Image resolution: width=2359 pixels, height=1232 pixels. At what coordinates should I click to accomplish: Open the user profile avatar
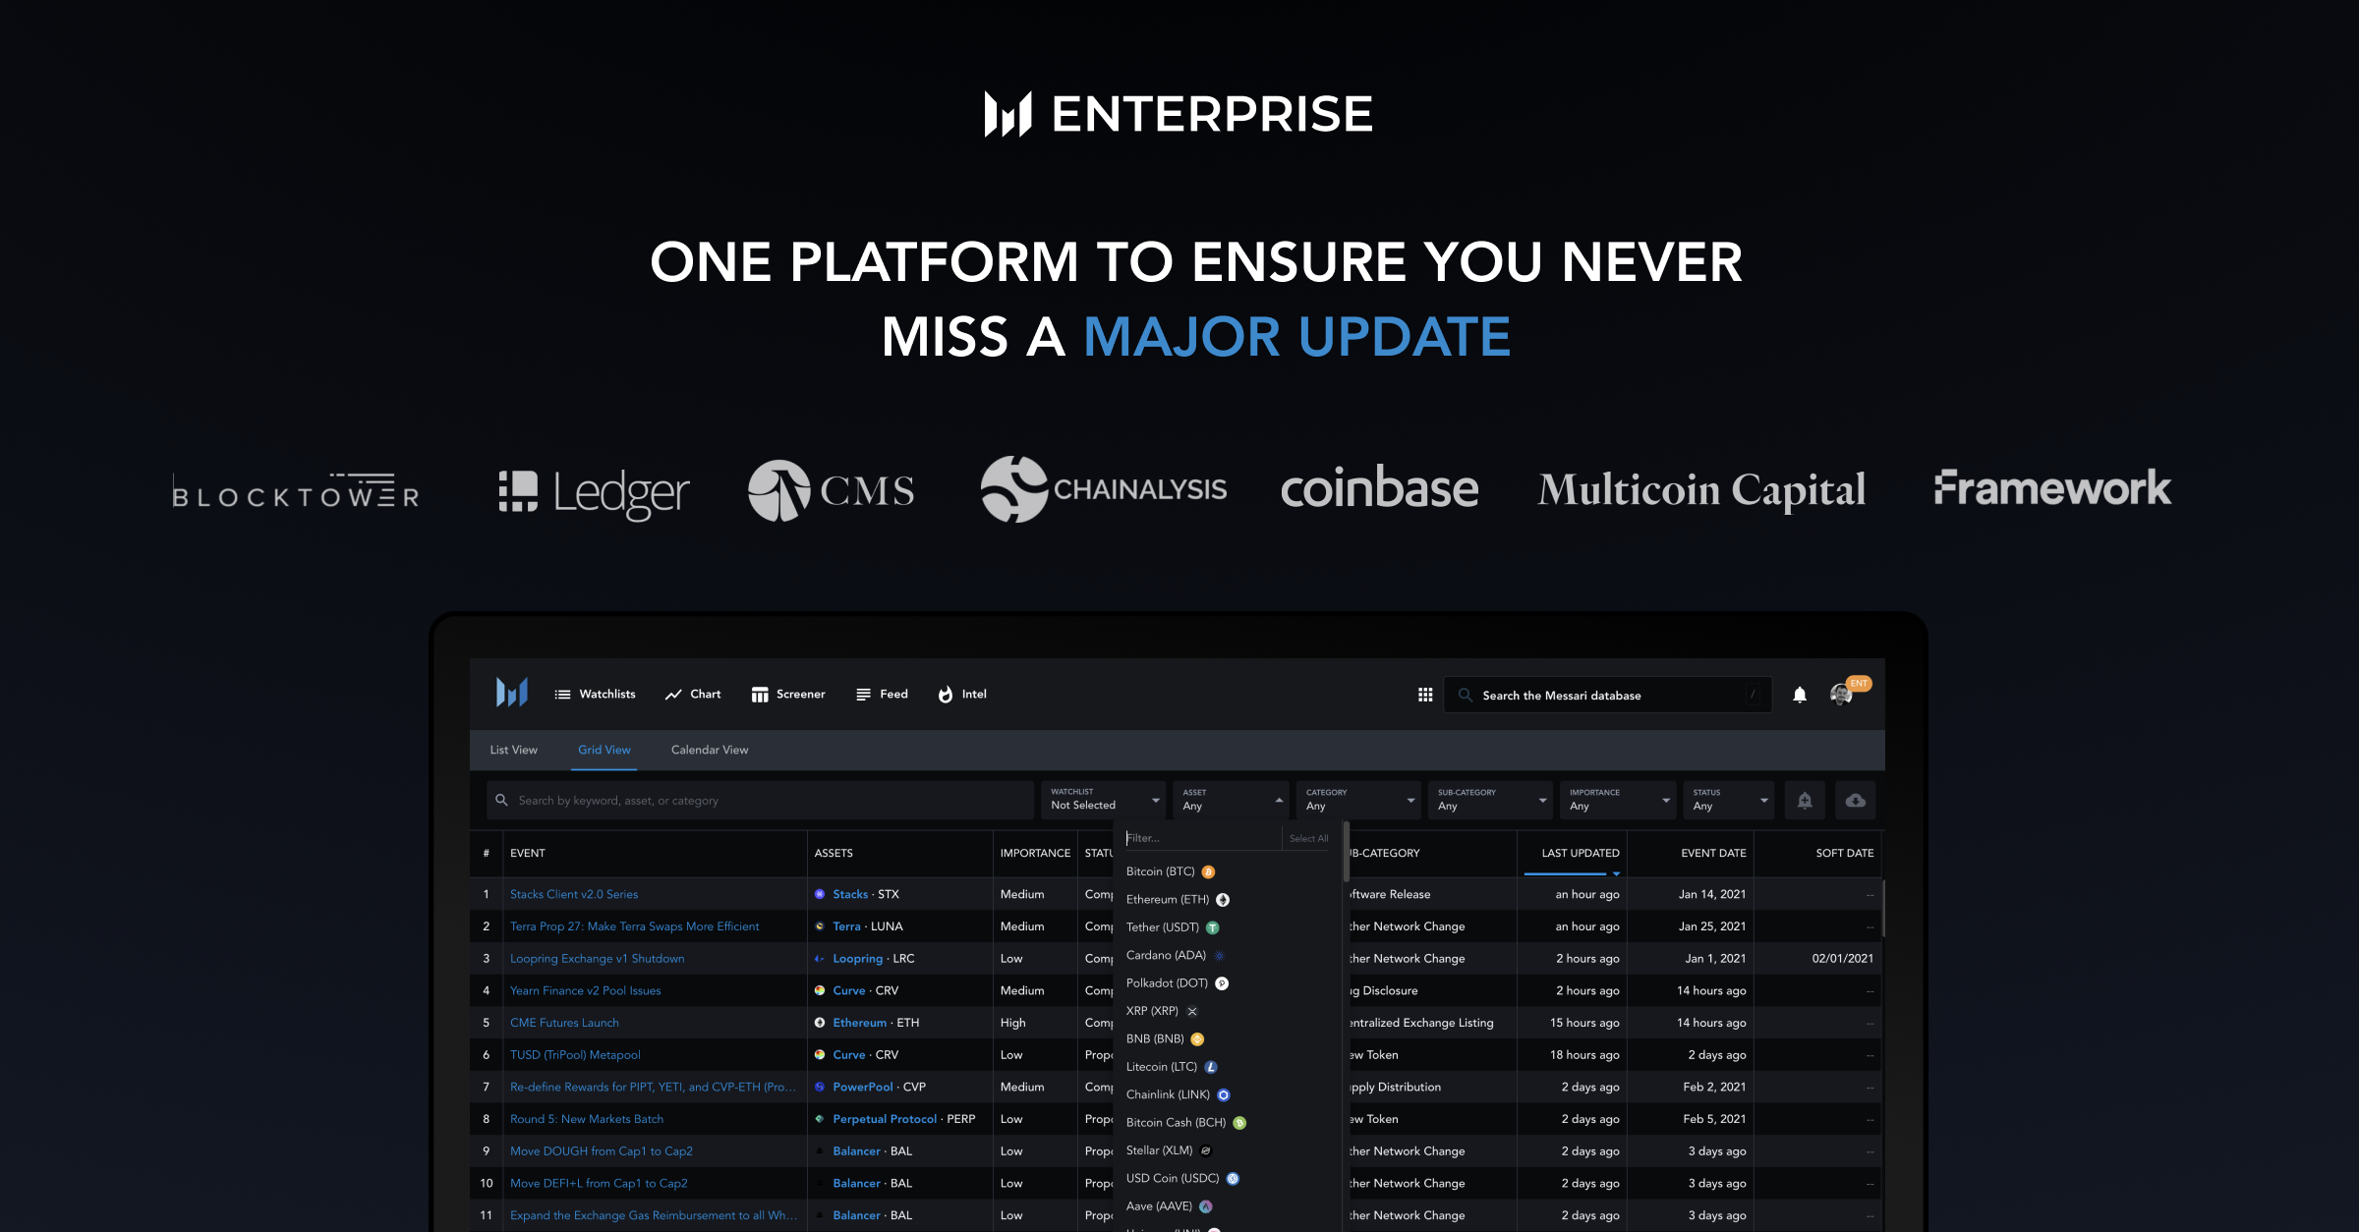point(1842,694)
